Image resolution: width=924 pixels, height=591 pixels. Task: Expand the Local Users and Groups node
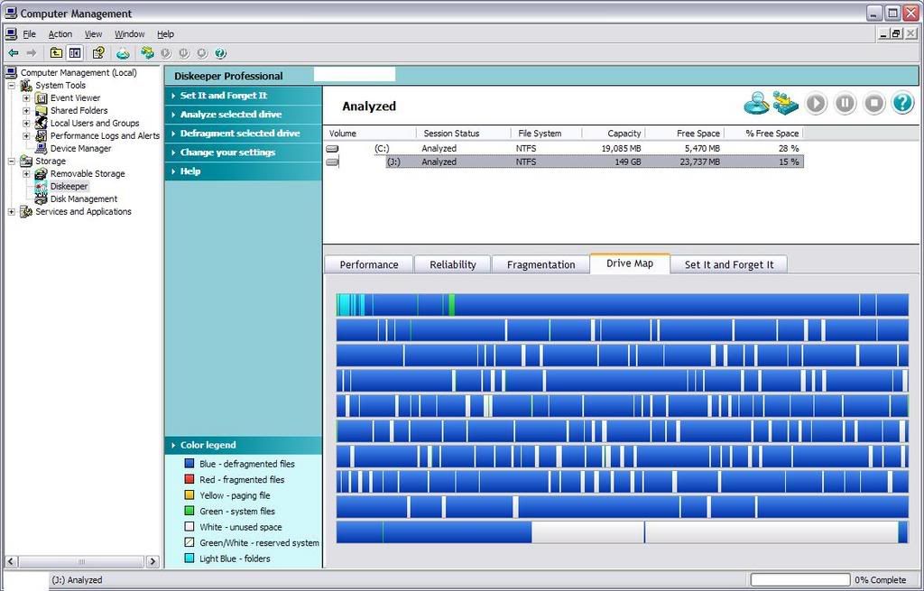coord(26,123)
